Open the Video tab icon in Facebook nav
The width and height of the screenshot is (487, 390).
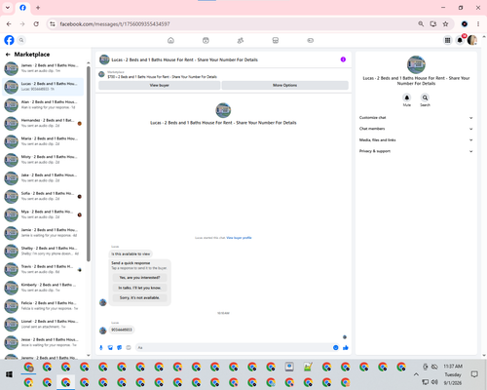tap(206, 40)
